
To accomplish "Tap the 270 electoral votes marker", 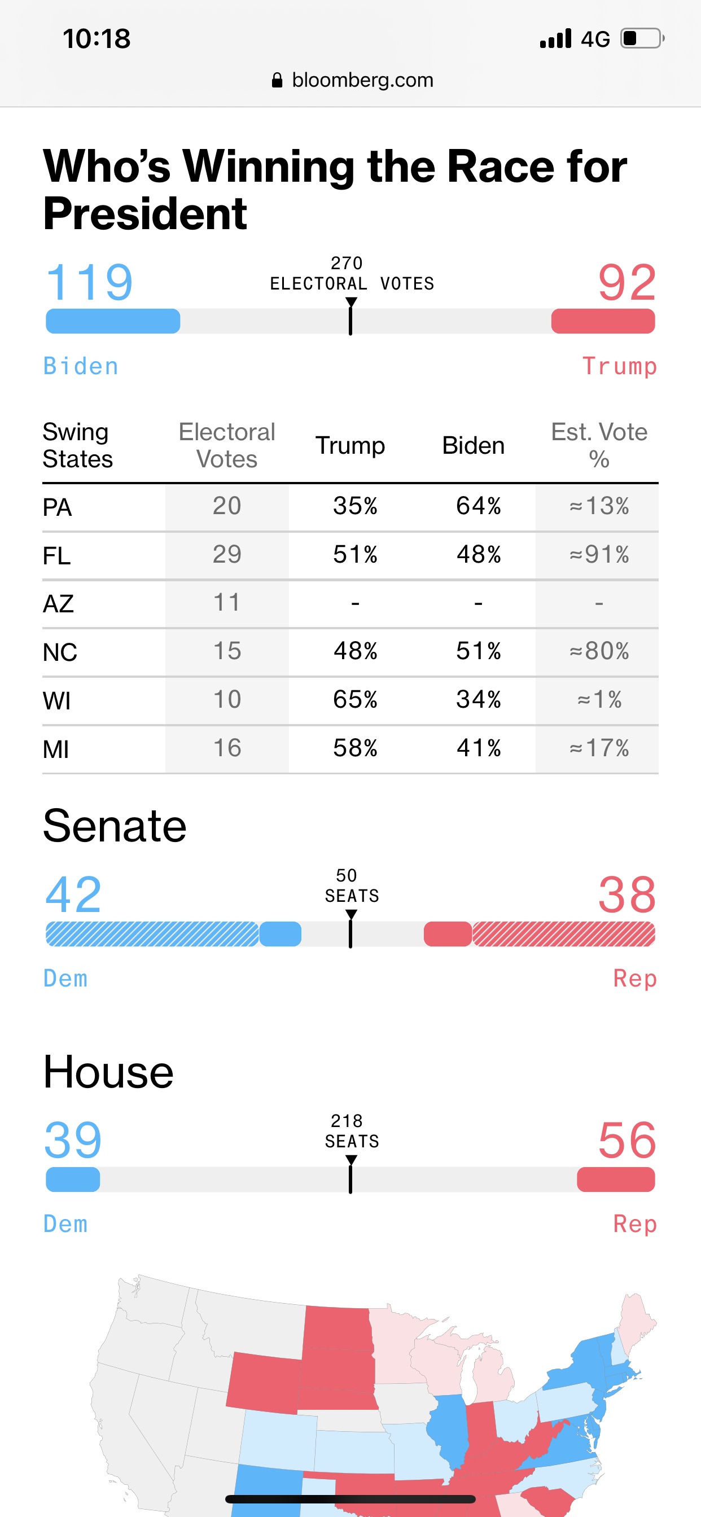I will tap(350, 318).
